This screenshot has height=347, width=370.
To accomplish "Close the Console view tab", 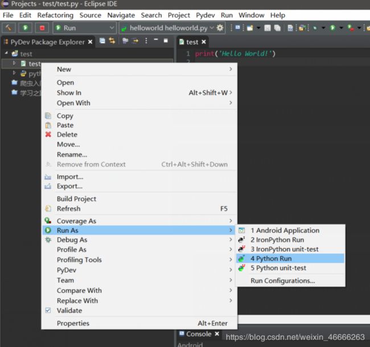I will point(217,334).
